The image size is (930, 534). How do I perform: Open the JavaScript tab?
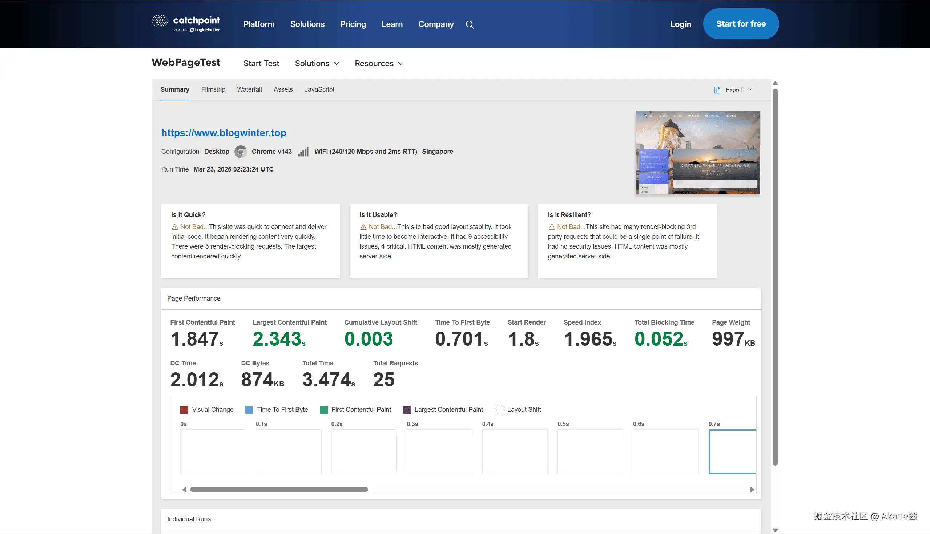coord(319,89)
